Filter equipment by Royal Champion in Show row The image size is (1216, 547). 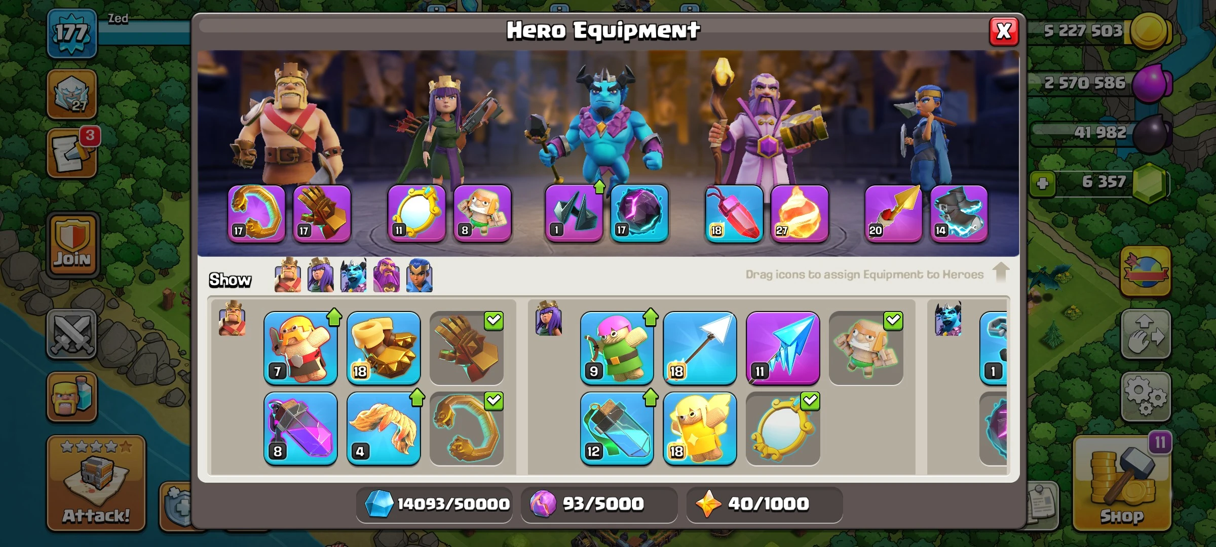click(419, 275)
